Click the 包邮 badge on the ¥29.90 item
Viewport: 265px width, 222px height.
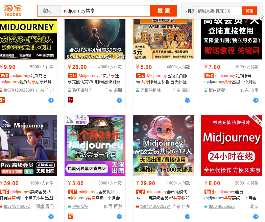tap(141, 192)
